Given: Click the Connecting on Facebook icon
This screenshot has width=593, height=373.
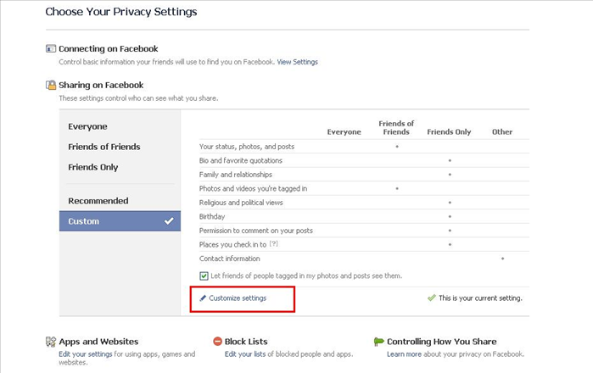Looking at the screenshot, I should click(51, 49).
